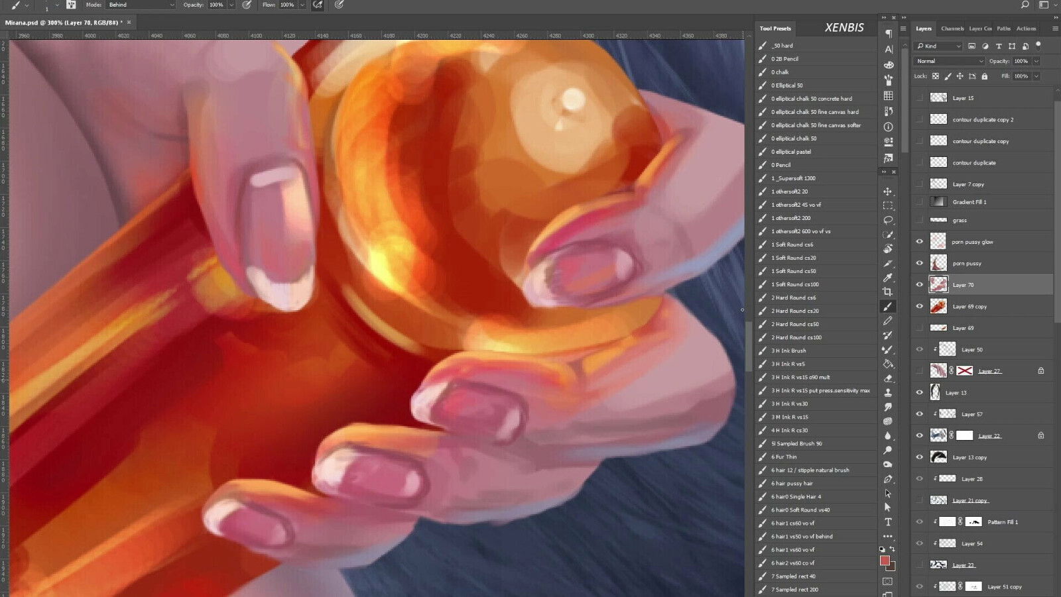
Task: Choose the Eraser tool
Action: [888, 378]
